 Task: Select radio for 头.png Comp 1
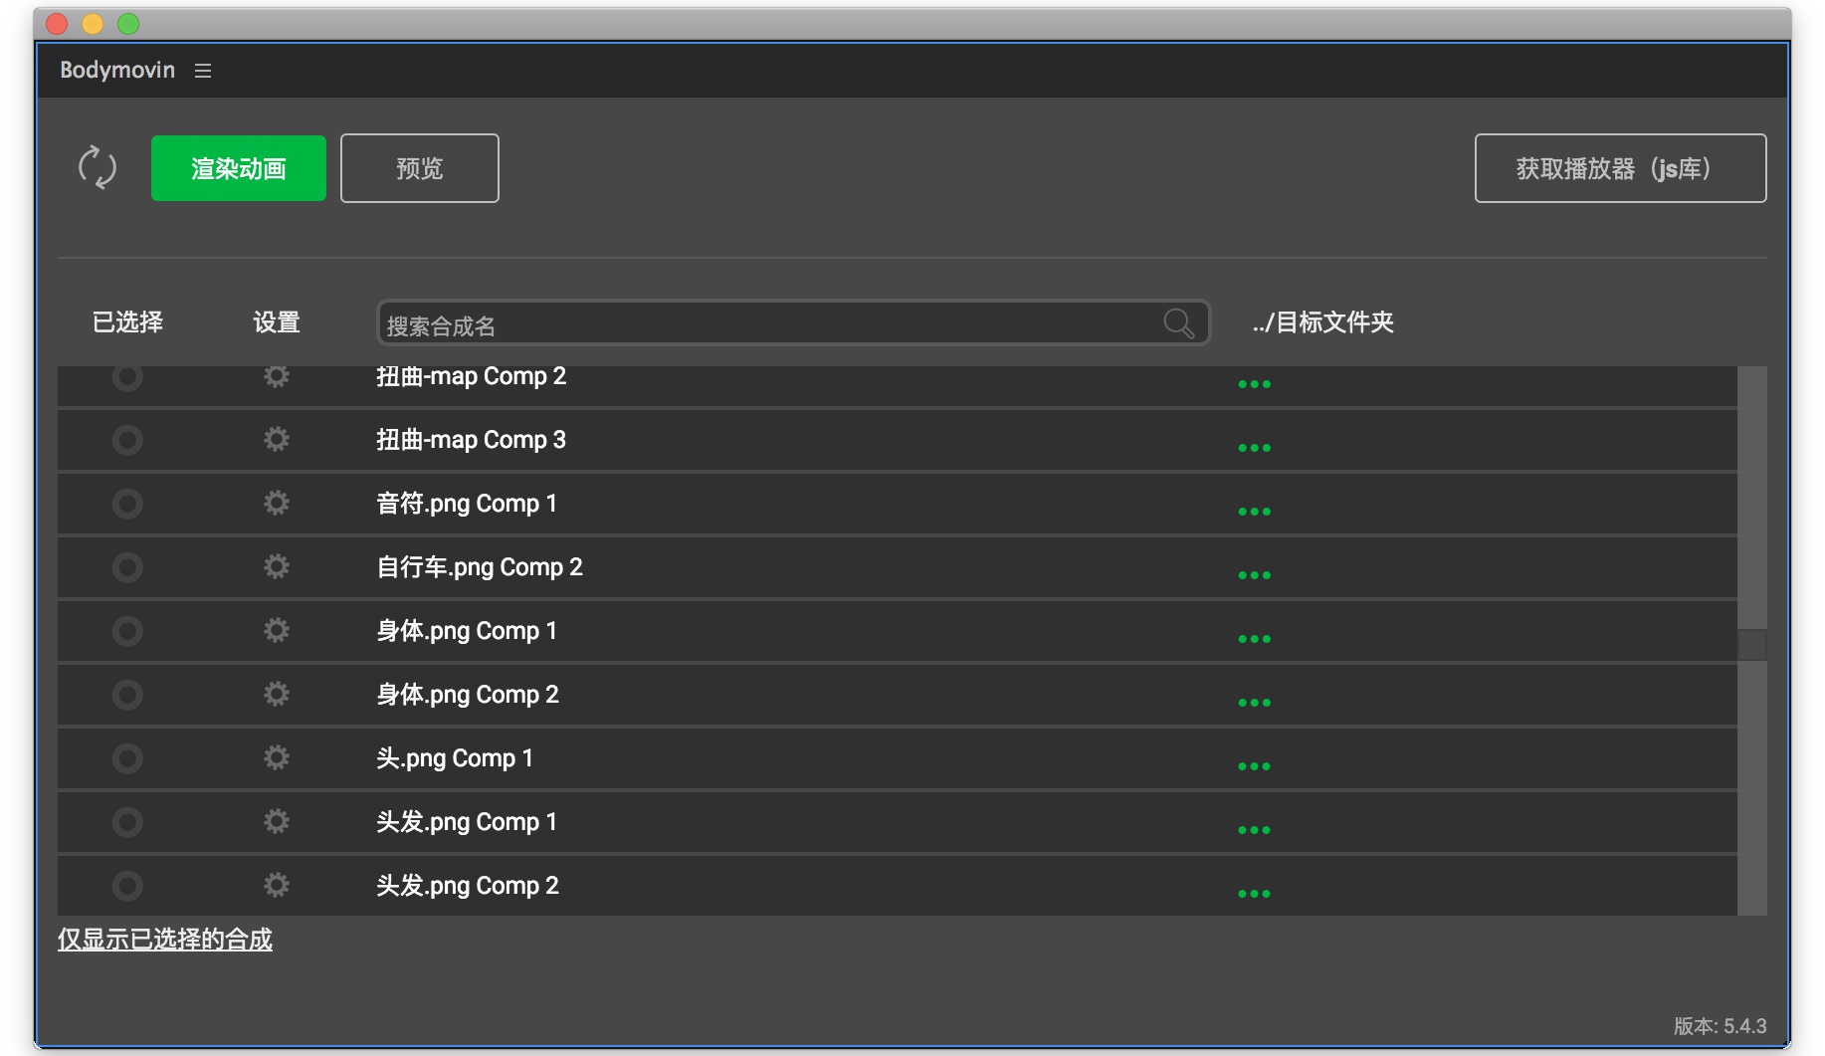pyautogui.click(x=127, y=758)
